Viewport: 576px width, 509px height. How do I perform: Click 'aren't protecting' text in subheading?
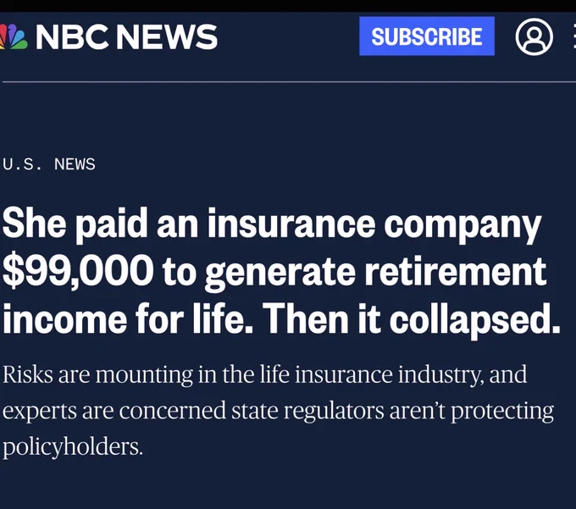click(472, 412)
